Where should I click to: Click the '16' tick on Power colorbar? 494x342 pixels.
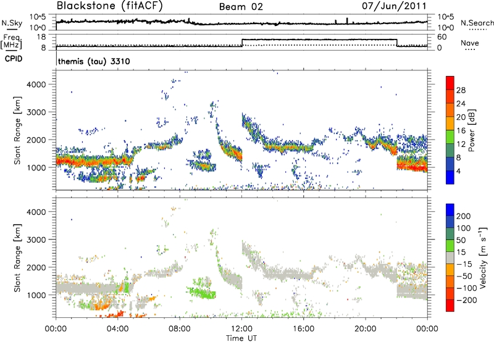pyautogui.click(x=461, y=131)
